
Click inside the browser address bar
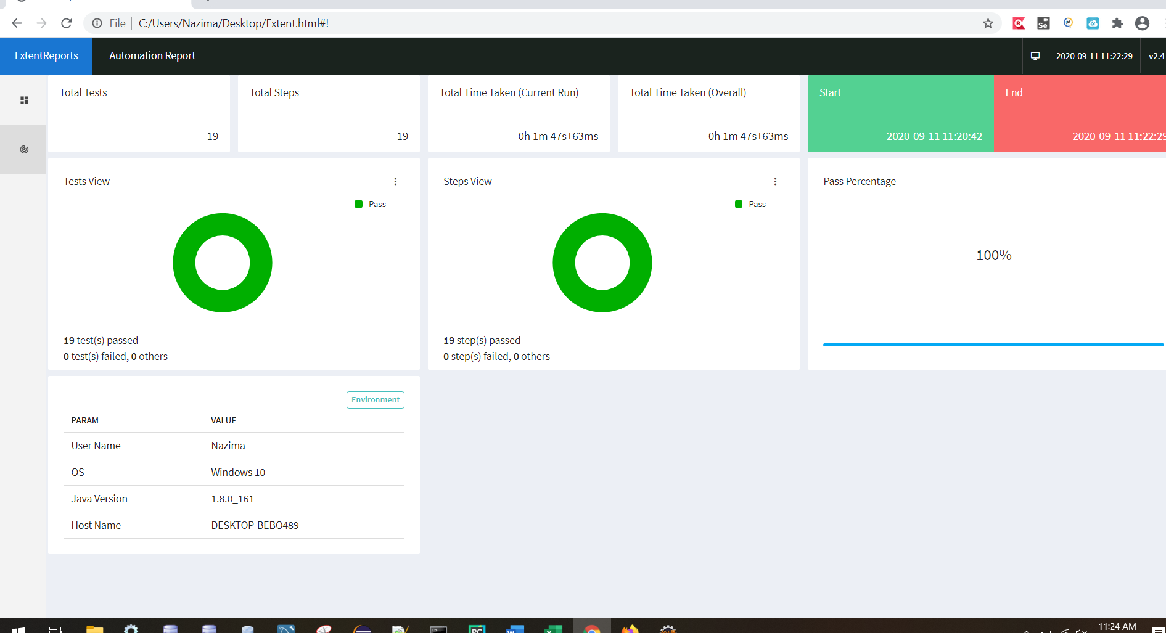click(432, 23)
